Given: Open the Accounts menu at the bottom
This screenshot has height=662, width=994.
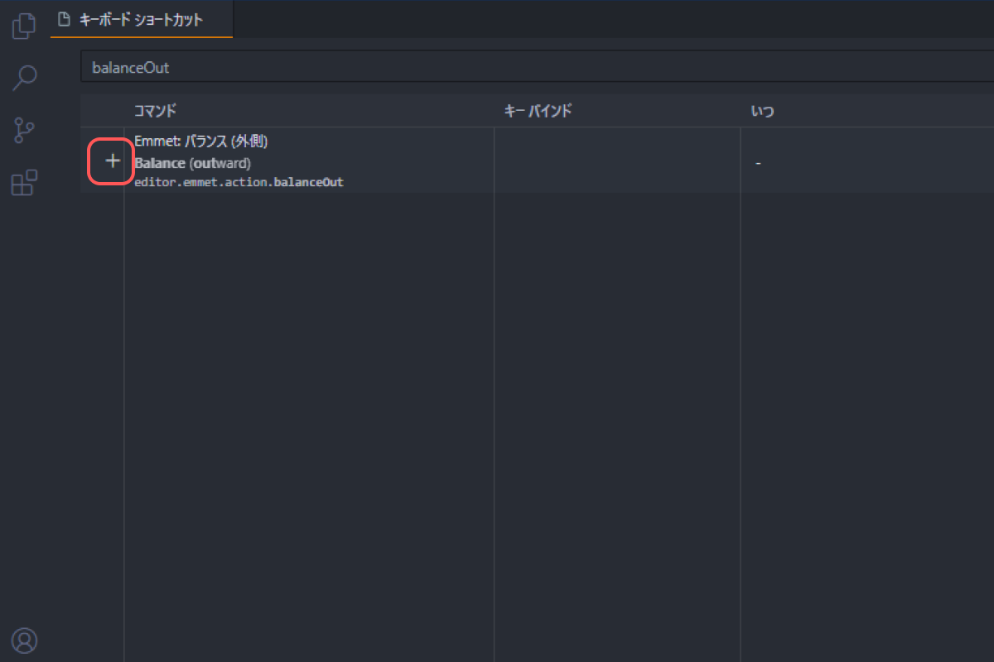Looking at the screenshot, I should [23, 640].
